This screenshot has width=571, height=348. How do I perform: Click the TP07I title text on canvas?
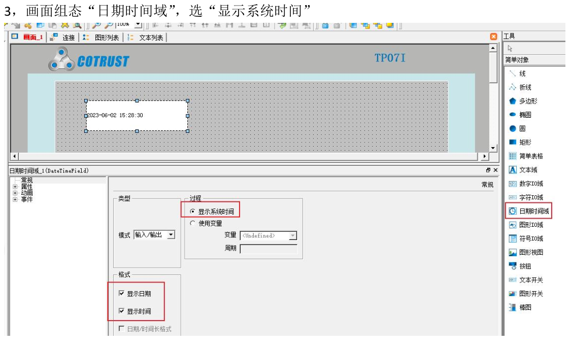tap(390, 58)
